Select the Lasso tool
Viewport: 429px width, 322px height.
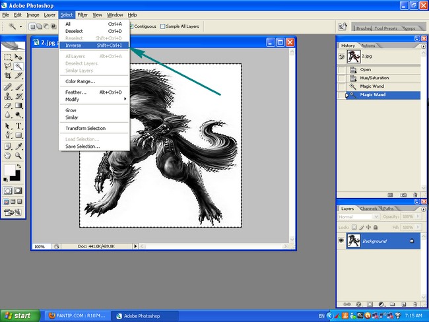[x=8, y=66]
